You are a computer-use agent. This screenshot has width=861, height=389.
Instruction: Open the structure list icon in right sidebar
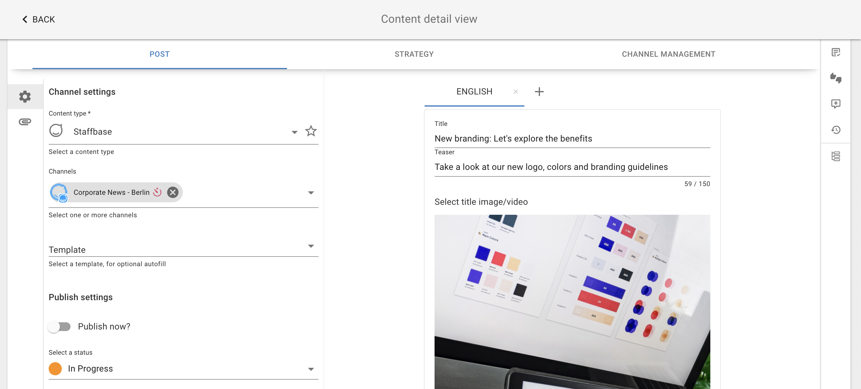point(836,156)
